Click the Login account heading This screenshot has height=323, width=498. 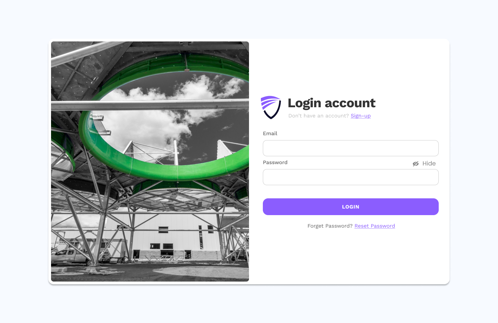point(331,103)
